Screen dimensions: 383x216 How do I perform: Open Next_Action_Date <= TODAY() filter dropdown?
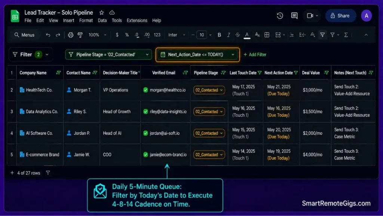point(197,55)
